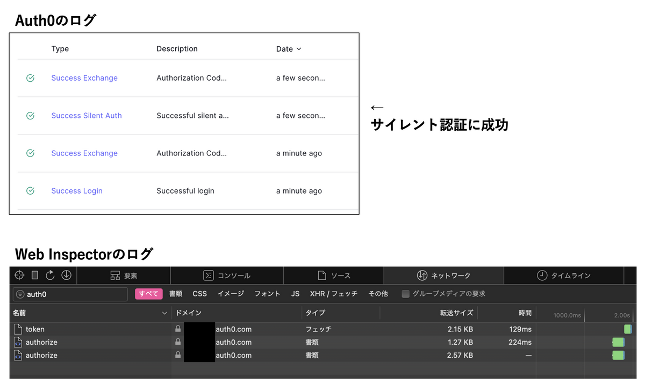Click the download circle-arrow icon in Web Inspector

66,275
